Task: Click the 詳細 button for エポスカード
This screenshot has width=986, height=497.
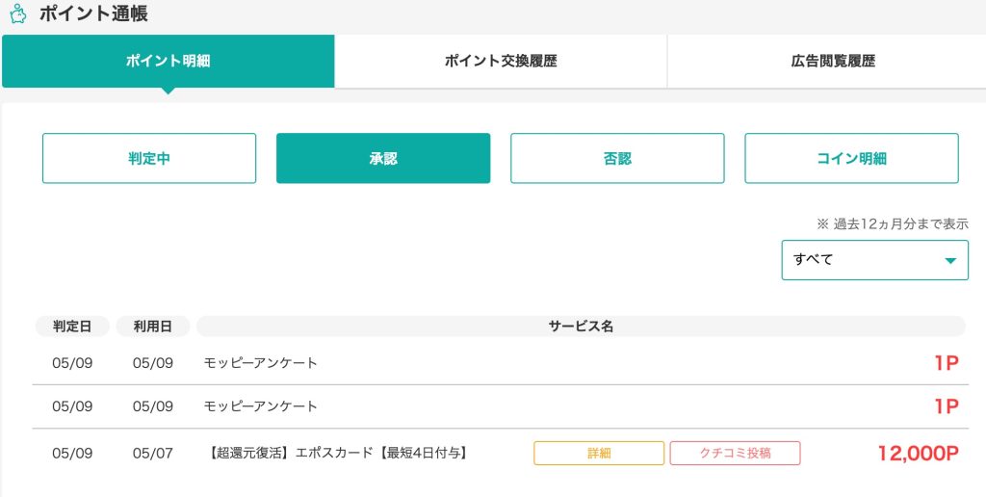Action: point(599,454)
